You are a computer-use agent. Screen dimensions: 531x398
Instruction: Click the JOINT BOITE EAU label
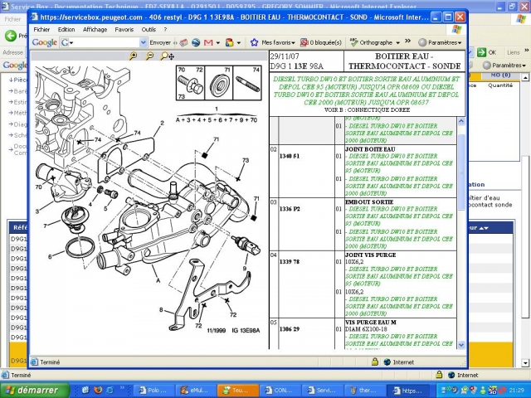pos(370,149)
